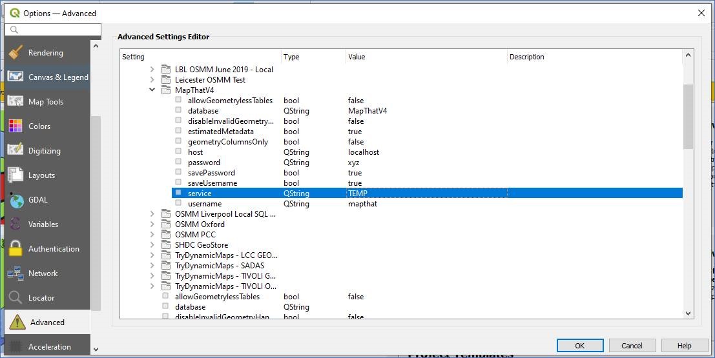Expand the TryDynamicMaps - TIVOLI G node
Viewport: 715px width, 358px height.
pyautogui.click(x=152, y=276)
